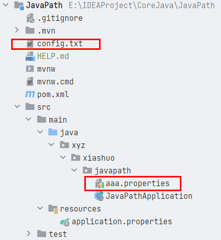Click the properties file icon beside aaa.properties
The height and width of the screenshot is (240, 221).
[99, 184]
